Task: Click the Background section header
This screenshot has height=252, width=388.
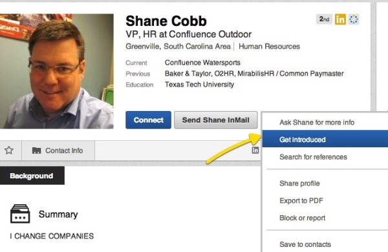Action: [x=32, y=176]
